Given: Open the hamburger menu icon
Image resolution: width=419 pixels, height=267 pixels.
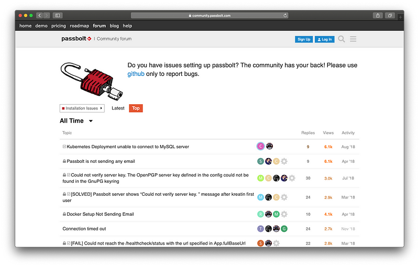Looking at the screenshot, I should pos(353,39).
